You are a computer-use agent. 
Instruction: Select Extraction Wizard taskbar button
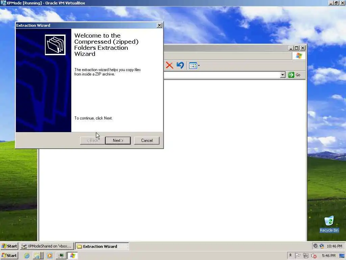102,246
